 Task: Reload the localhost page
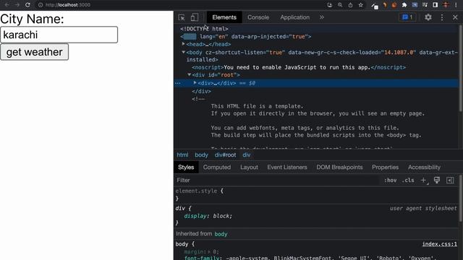27,5
